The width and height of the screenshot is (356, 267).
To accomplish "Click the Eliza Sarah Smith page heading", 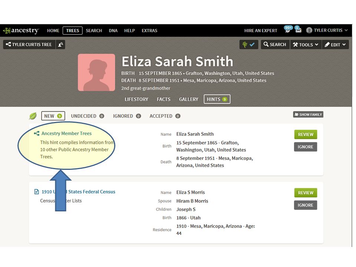I will pyautogui.click(x=177, y=61).
